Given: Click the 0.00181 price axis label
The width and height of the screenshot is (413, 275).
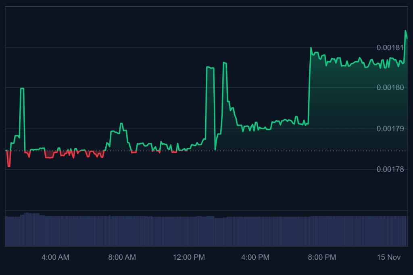Looking at the screenshot, I should (390, 48).
